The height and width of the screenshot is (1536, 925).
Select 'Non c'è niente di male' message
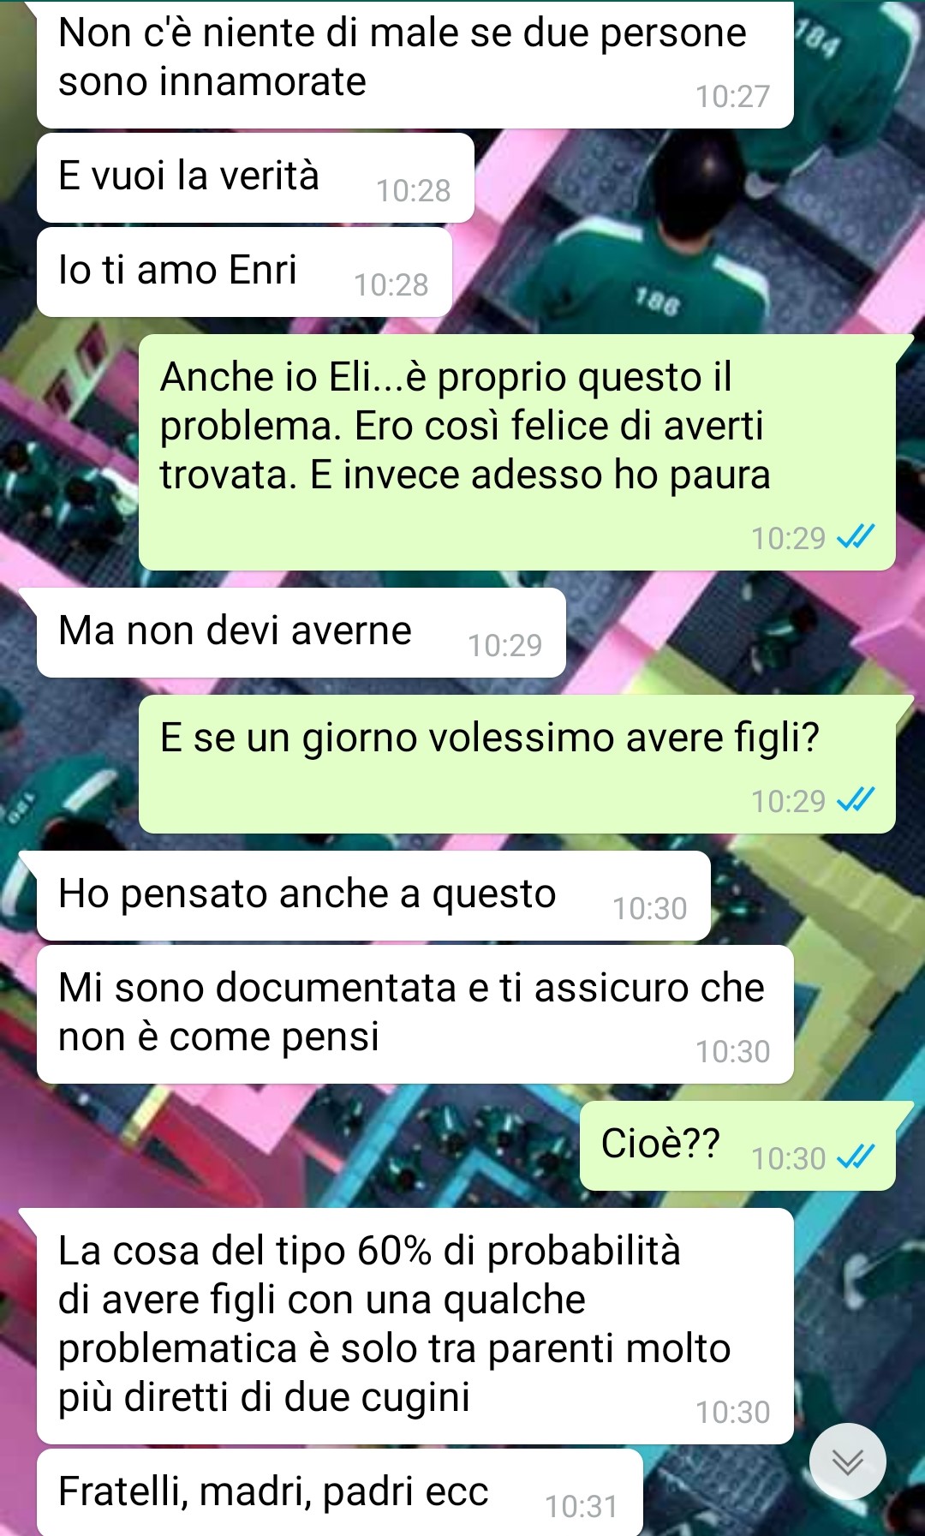(x=415, y=64)
